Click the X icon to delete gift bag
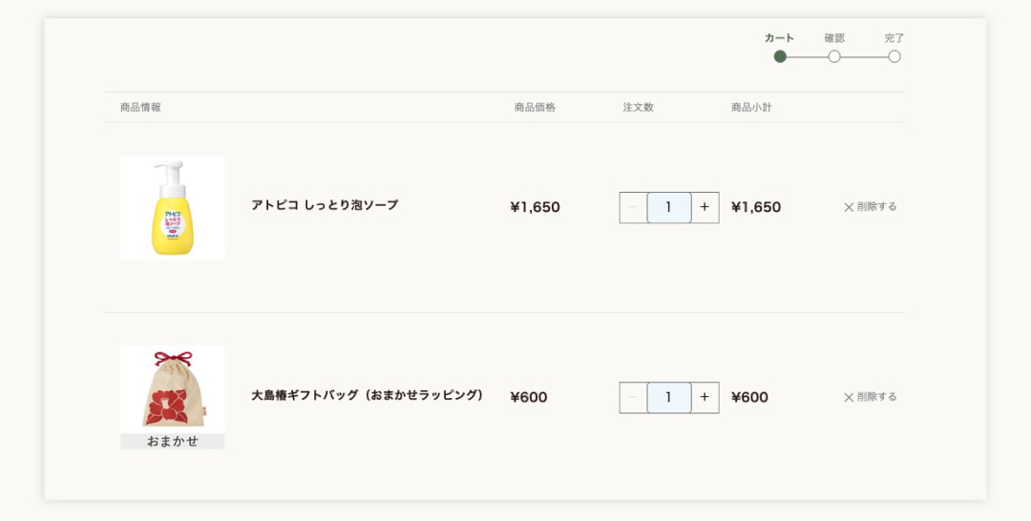The image size is (1031, 521). tap(849, 397)
